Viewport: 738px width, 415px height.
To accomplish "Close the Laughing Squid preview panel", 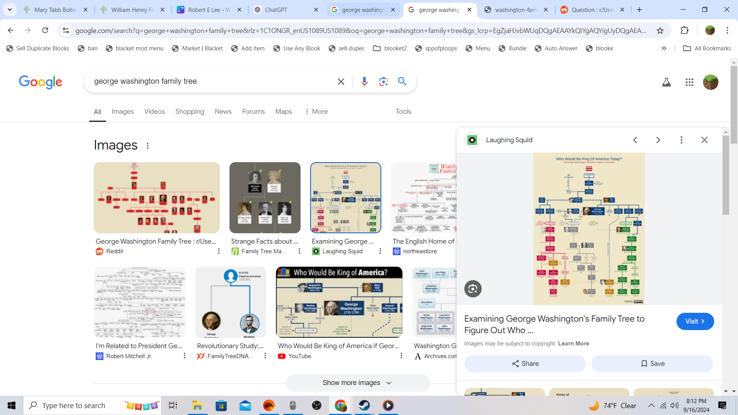I will (x=704, y=140).
